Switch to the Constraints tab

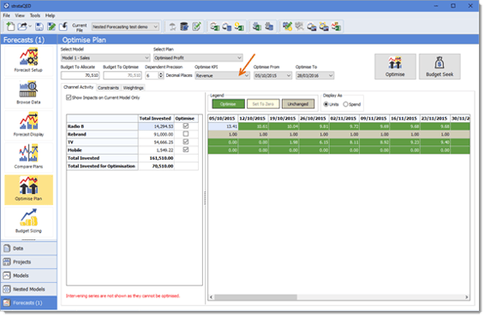pyautogui.click(x=108, y=88)
